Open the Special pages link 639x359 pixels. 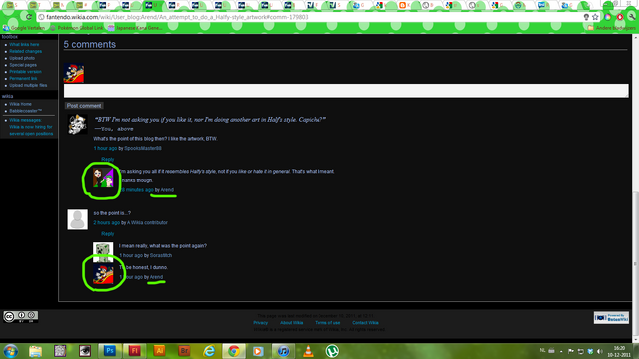point(23,65)
